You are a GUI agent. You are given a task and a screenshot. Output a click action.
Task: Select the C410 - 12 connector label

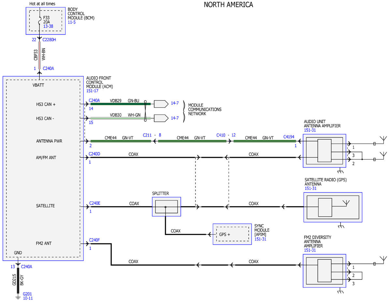[x=226, y=135]
